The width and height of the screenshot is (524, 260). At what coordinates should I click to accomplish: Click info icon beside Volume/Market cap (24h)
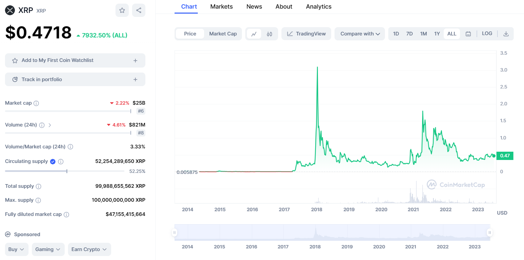pyautogui.click(x=70, y=147)
